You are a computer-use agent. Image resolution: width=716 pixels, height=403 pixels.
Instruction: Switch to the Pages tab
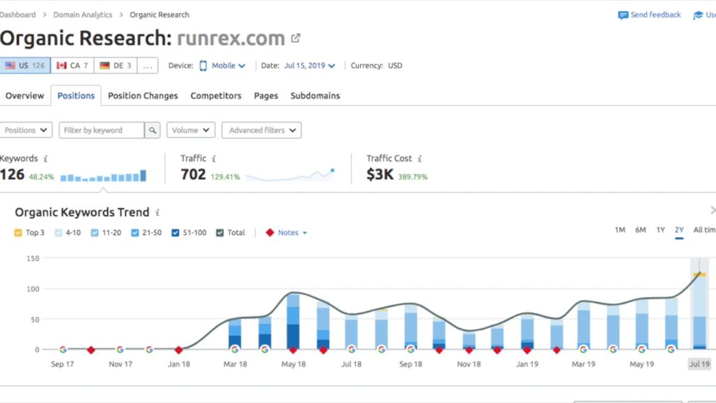[266, 95]
